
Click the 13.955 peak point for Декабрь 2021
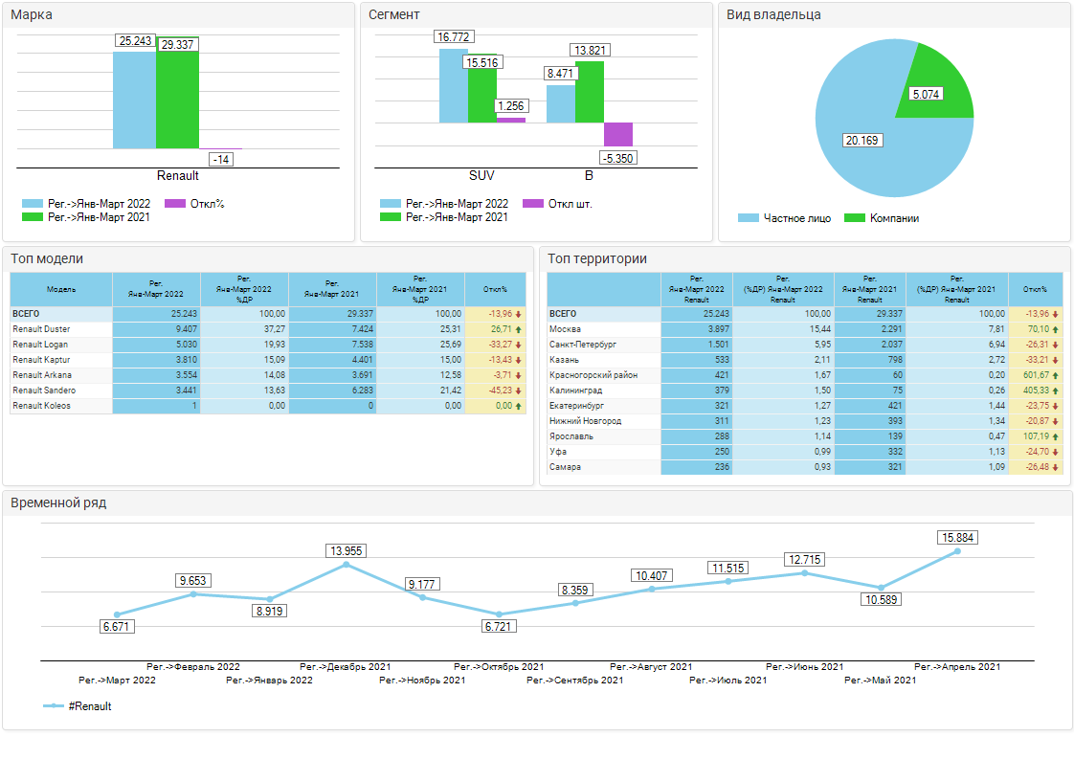click(346, 565)
